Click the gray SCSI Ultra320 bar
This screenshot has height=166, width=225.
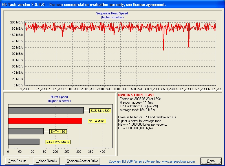[46, 110]
